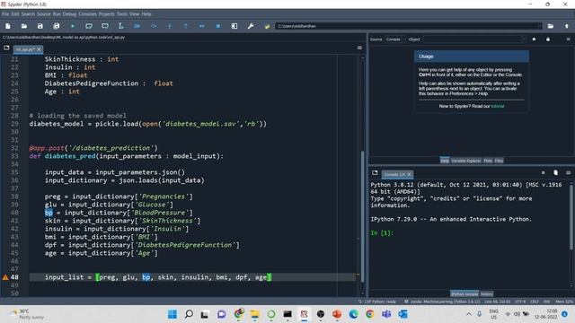Viewport: 575px width, 323px height.
Task: Click Browse tabs icon in console pane
Action: (375, 172)
